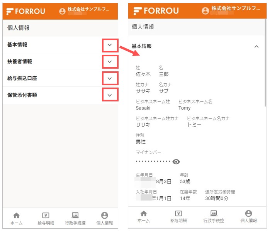Collapse 基本情報 section in right screen
The width and height of the screenshot is (270, 231).
[x=256, y=46]
